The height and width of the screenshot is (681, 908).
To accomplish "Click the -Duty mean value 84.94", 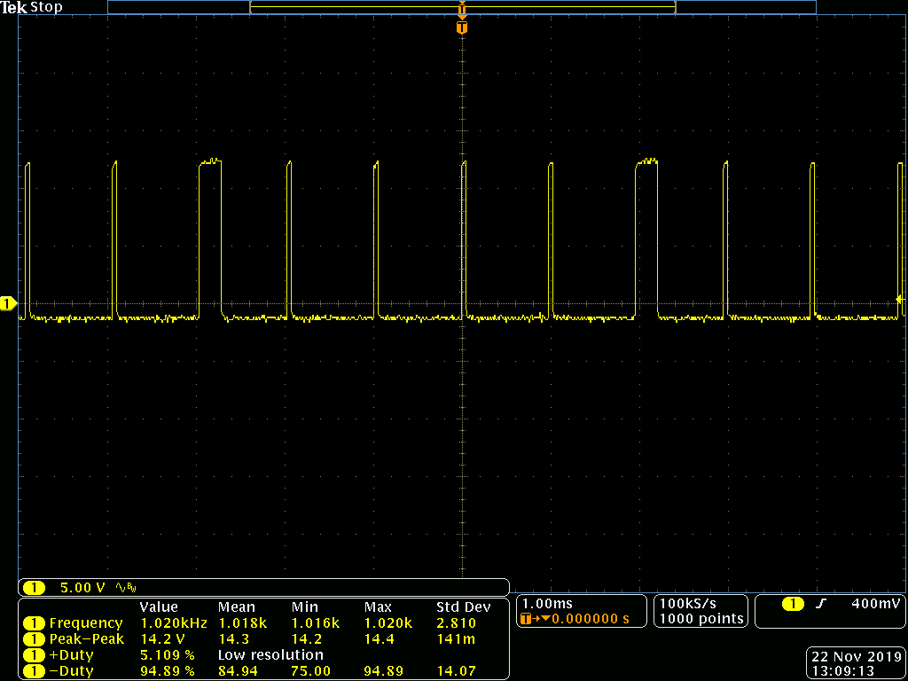I will [238, 672].
